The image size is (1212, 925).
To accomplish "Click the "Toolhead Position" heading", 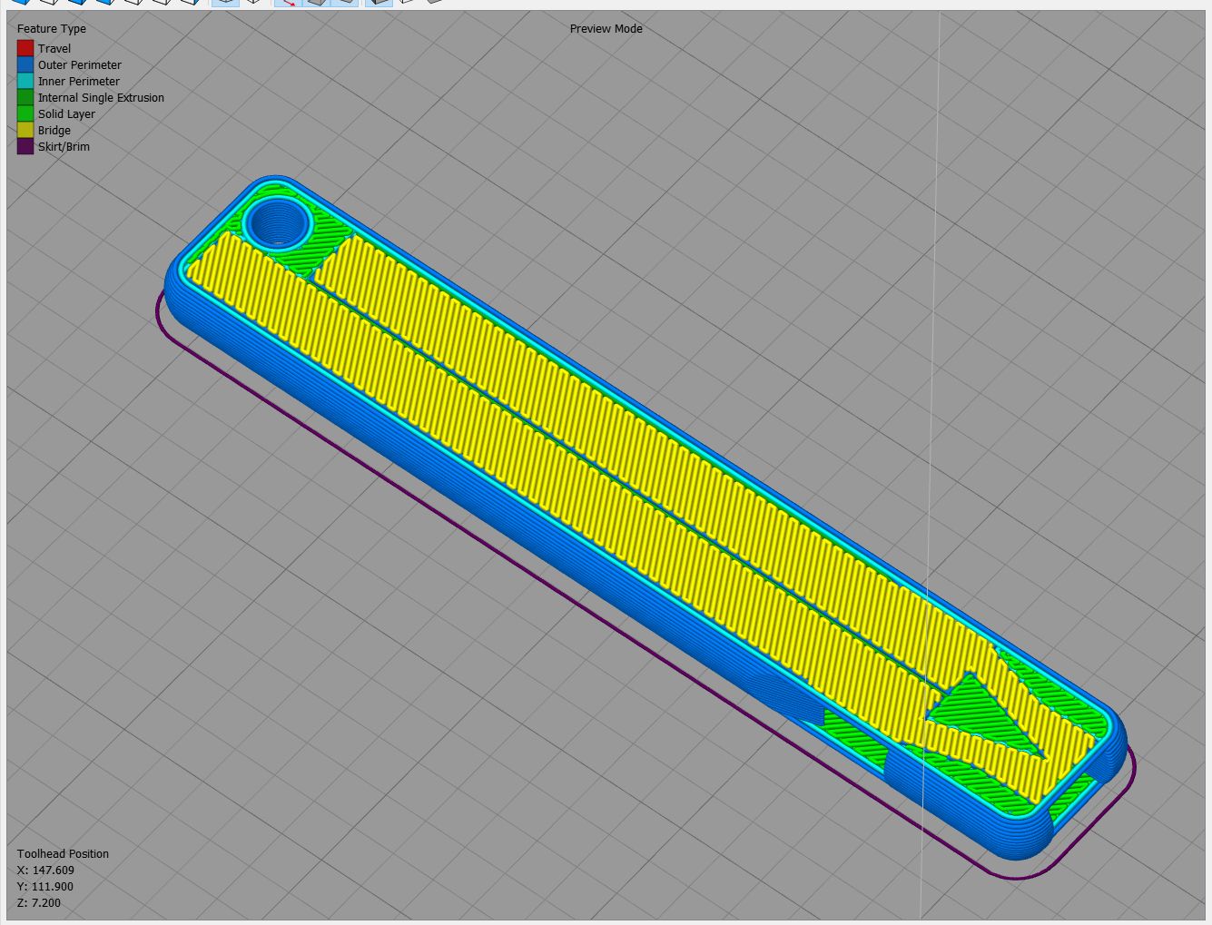I will click(x=64, y=854).
